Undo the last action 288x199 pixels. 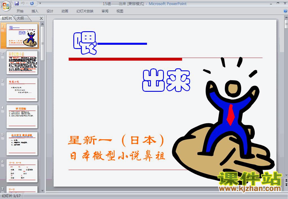(x=23, y=3)
